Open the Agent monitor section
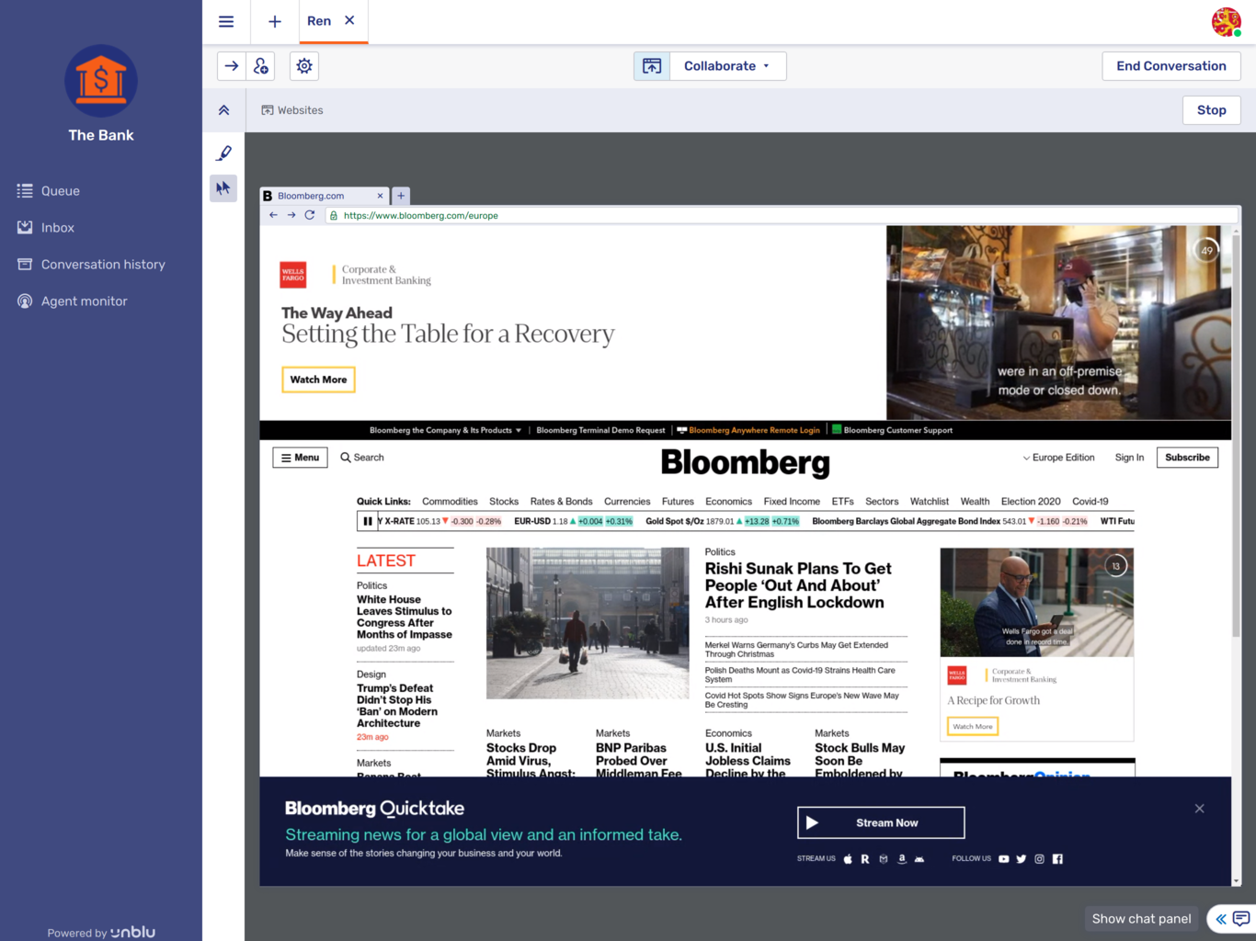 pyautogui.click(x=84, y=300)
